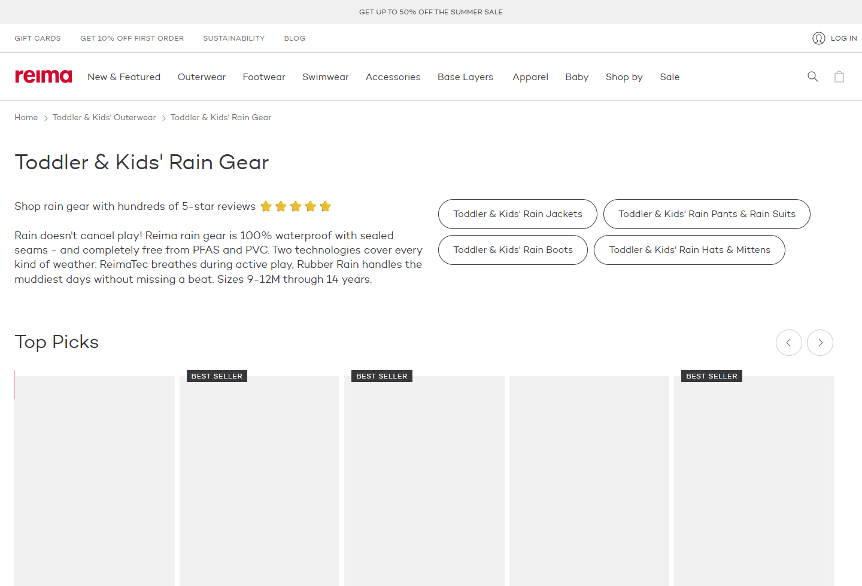Open the Base Layers menu
The width and height of the screenshot is (862, 586).
pyautogui.click(x=465, y=77)
